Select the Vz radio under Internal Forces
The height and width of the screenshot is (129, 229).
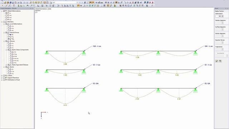9,37
